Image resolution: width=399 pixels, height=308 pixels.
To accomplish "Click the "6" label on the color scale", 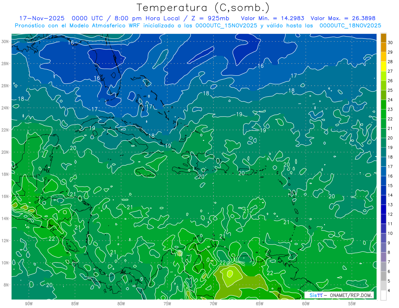I will (389, 271).
